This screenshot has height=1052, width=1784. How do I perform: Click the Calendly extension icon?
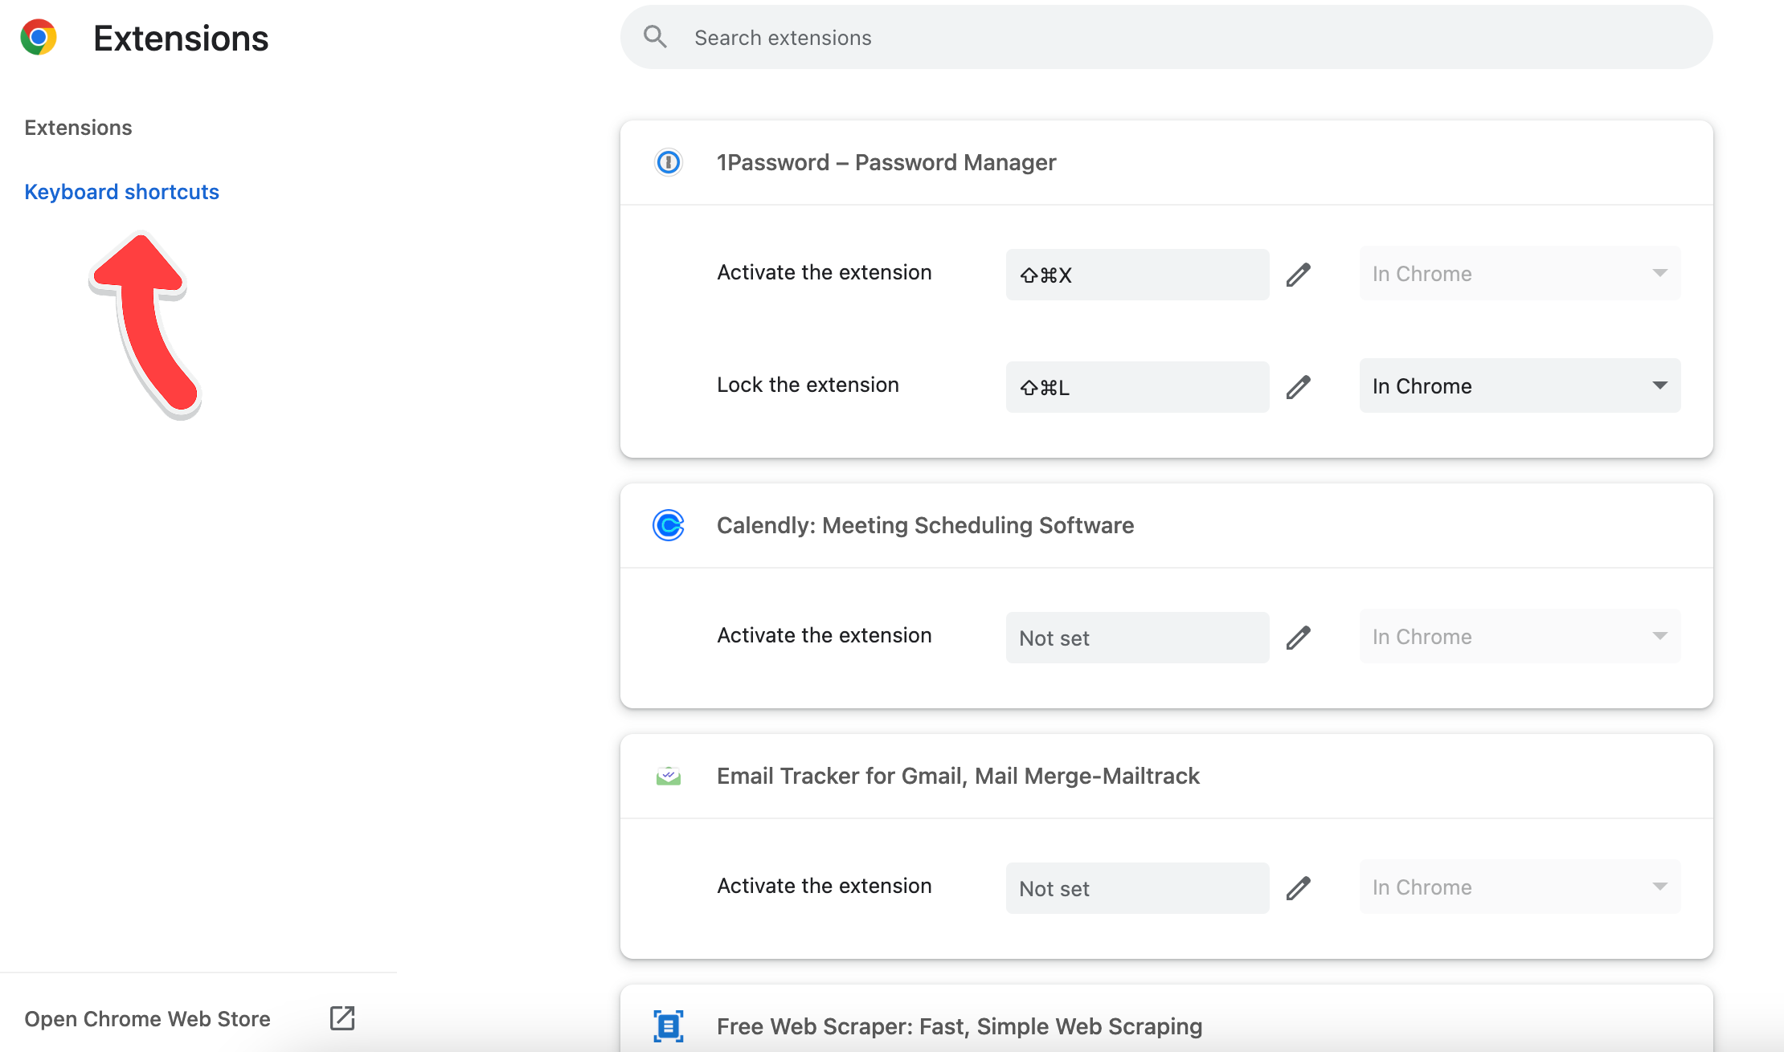click(x=669, y=524)
